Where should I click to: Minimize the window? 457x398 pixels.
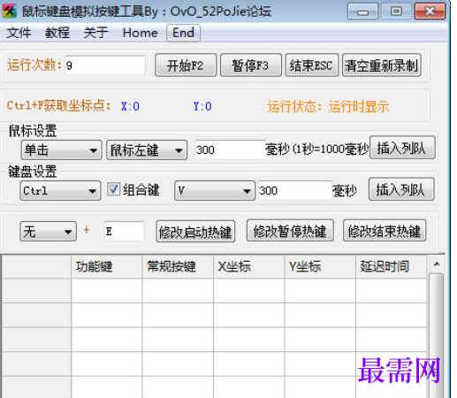point(362,11)
